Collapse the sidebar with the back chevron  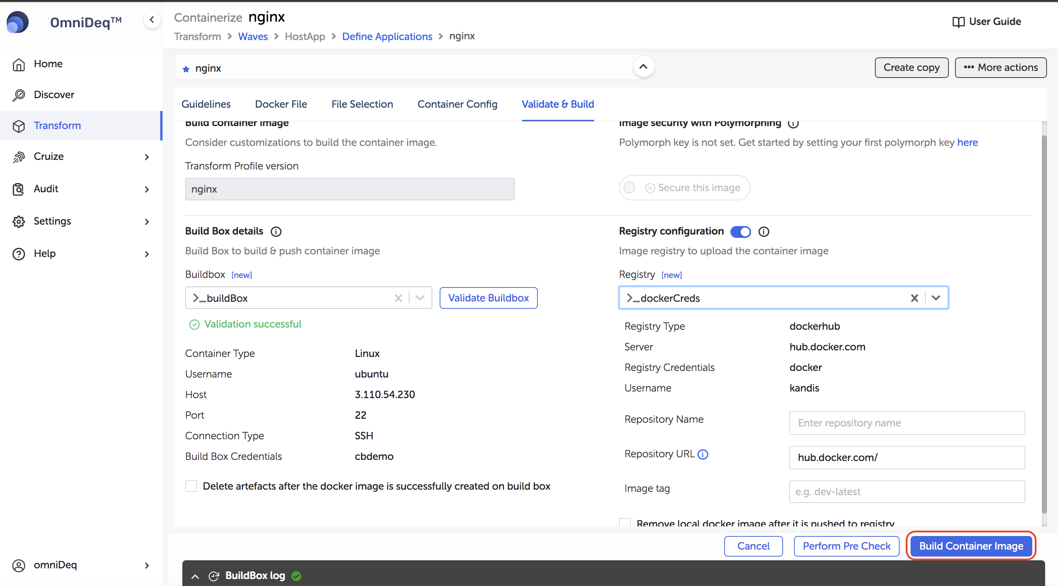(x=152, y=19)
